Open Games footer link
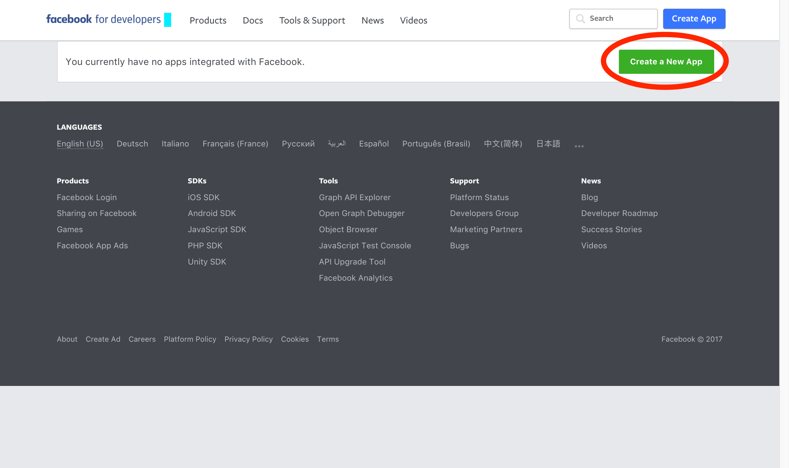This screenshot has width=789, height=468. 70,230
